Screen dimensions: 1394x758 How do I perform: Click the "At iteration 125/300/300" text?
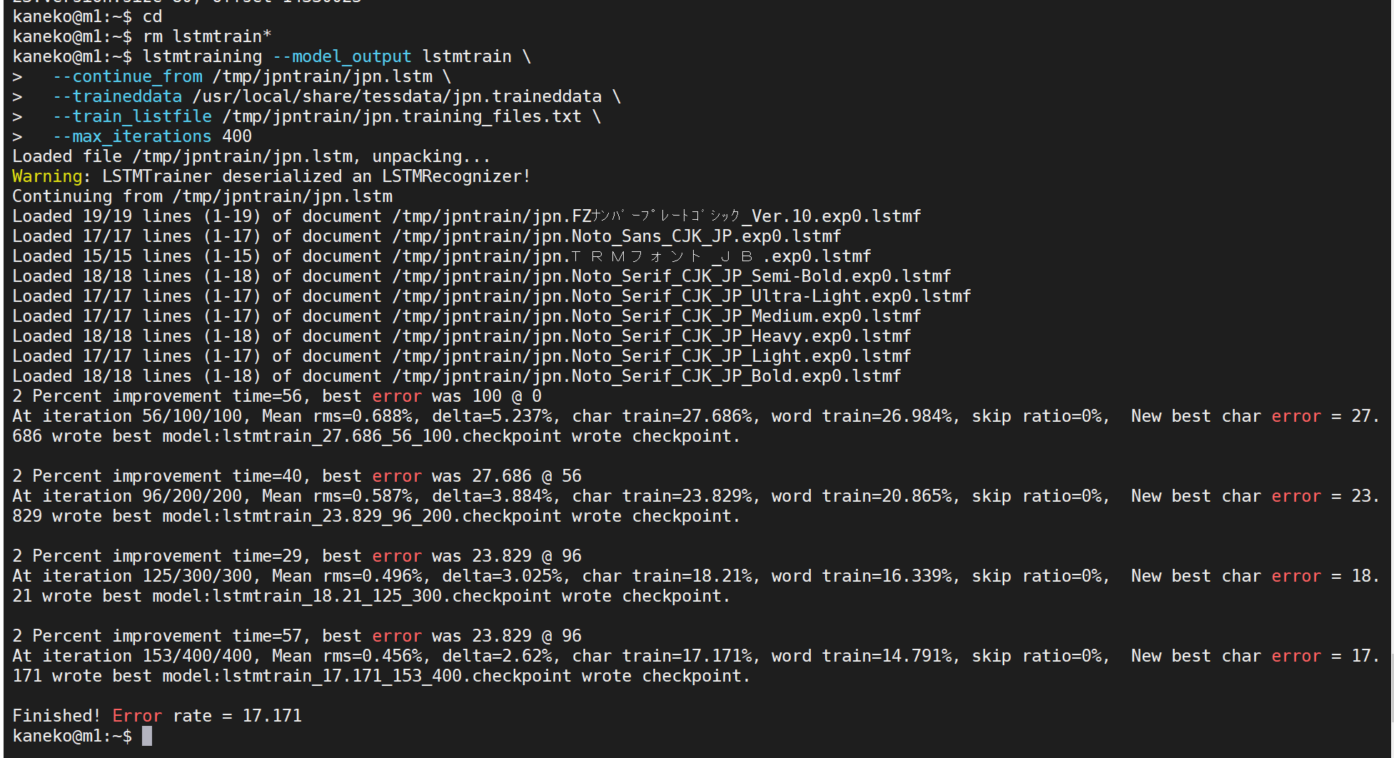pyautogui.click(x=132, y=576)
